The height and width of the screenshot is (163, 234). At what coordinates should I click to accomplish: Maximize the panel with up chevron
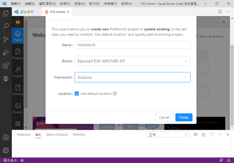click(x=220, y=134)
